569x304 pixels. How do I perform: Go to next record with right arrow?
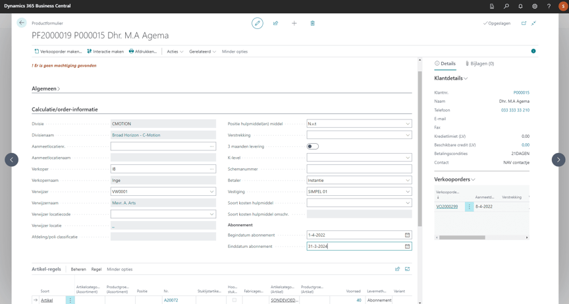click(x=558, y=160)
